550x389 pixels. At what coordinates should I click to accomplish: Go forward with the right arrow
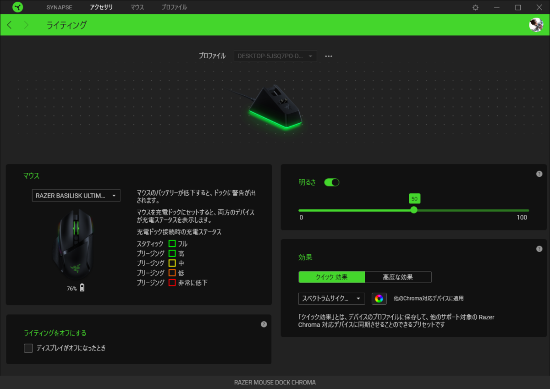tap(26, 25)
